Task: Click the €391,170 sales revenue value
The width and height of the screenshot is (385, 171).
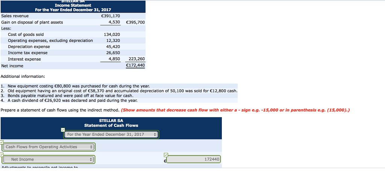Action: (x=111, y=16)
